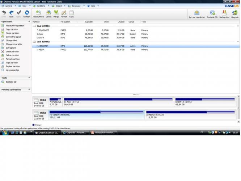Select the H: VERBATIM partition row
241x181 pixels.
pyautogui.click(x=136, y=46)
